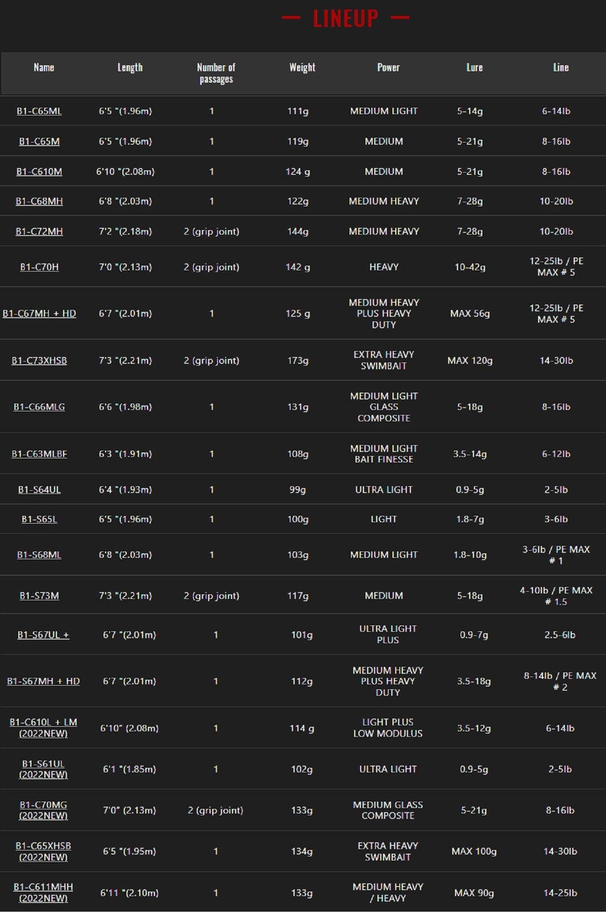This screenshot has width=606, height=913.
Task: Open the B1-C610L + LM 2022NEW link
Action: [43, 728]
